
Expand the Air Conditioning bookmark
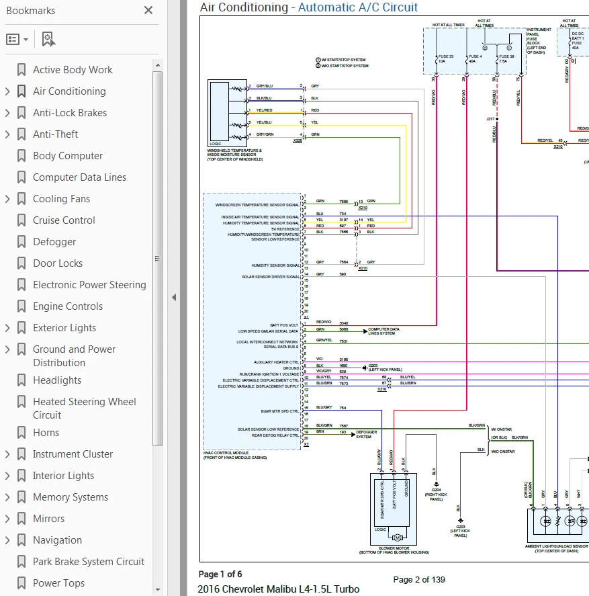click(7, 91)
